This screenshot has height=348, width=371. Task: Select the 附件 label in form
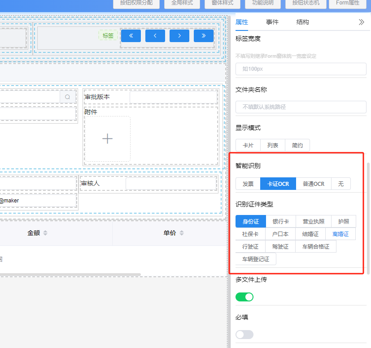coord(91,112)
